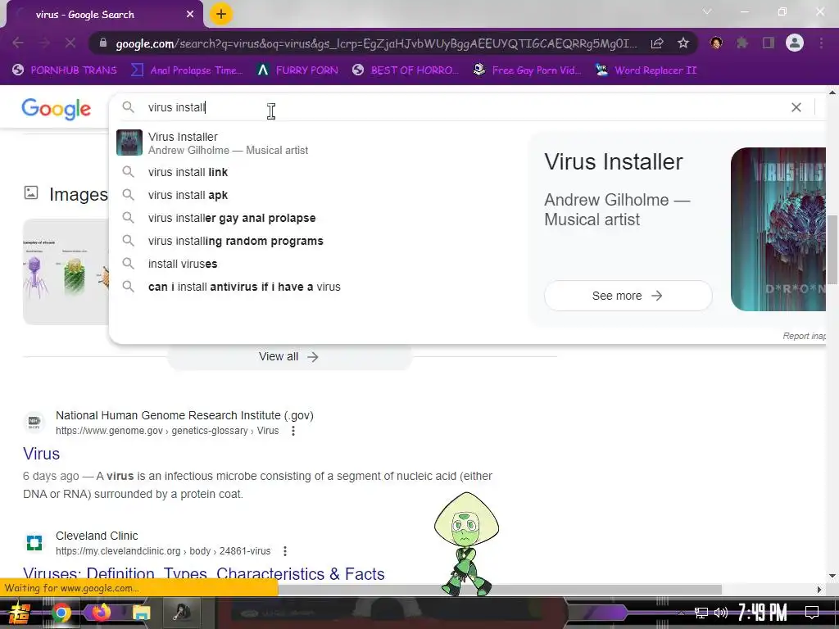Open 'Viruses: Definition, Types, Characteristics & Facts'
Screen dimensions: 839x629
[x=204, y=574]
